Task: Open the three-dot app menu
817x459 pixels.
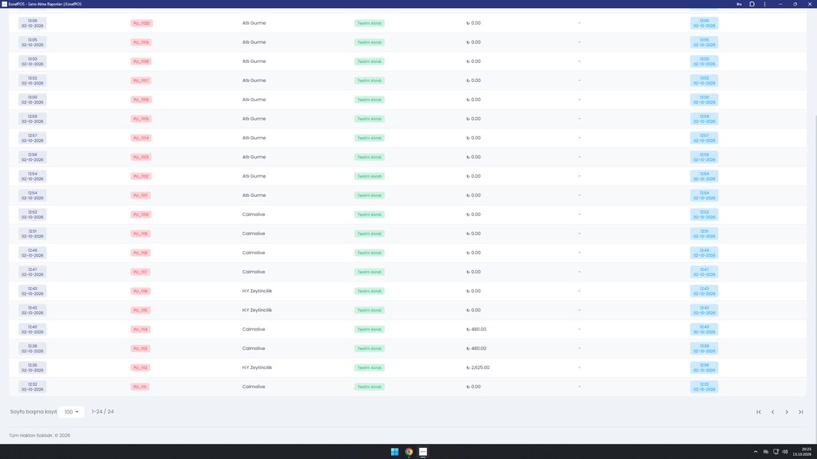Action: point(765,4)
